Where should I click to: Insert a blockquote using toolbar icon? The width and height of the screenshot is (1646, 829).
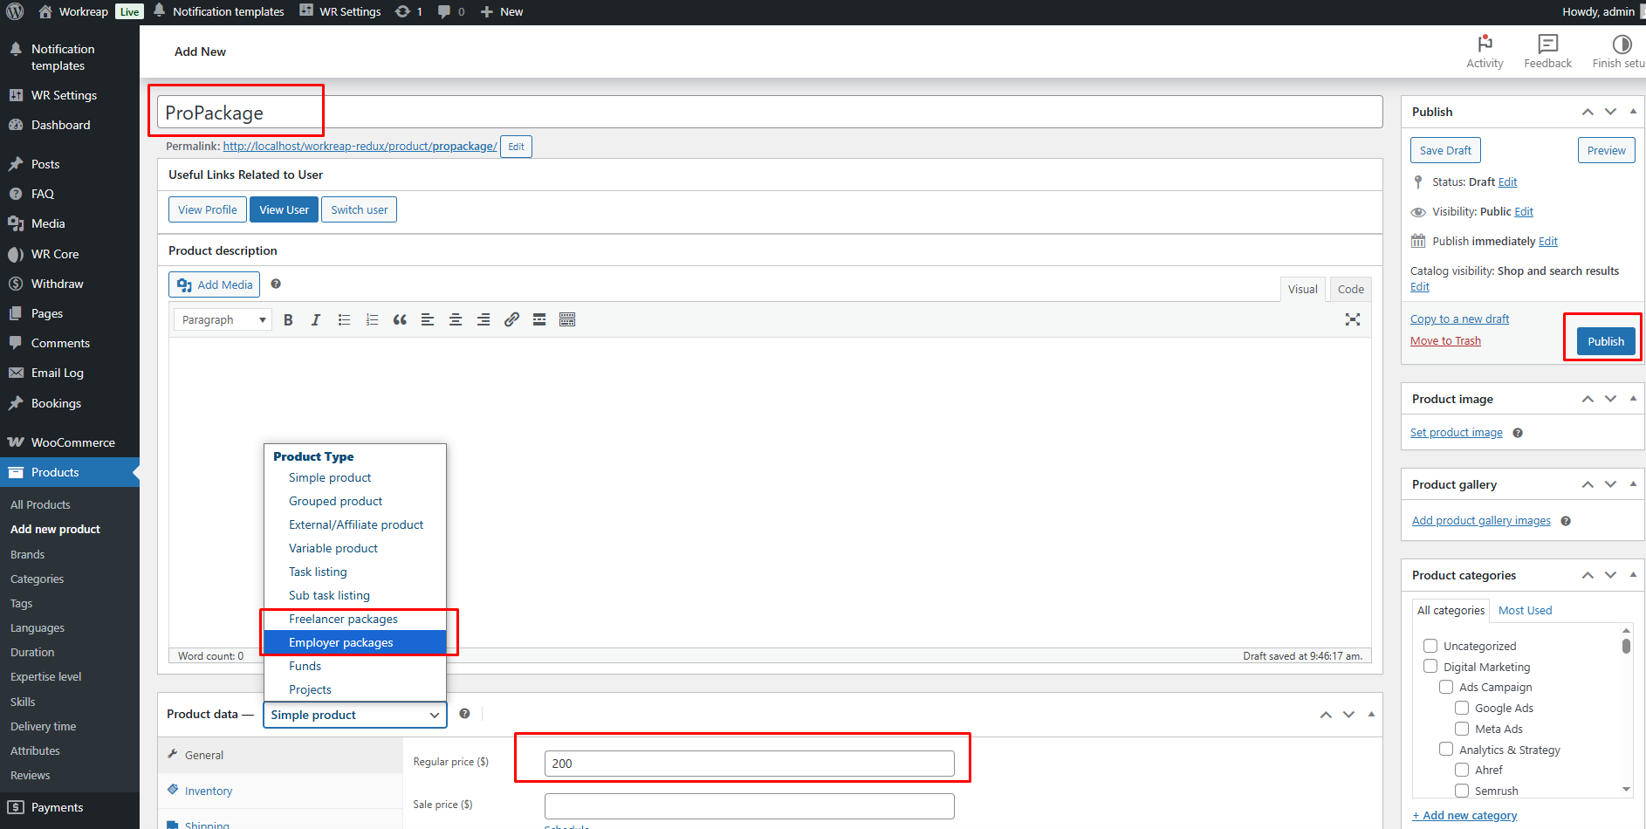coord(400,320)
